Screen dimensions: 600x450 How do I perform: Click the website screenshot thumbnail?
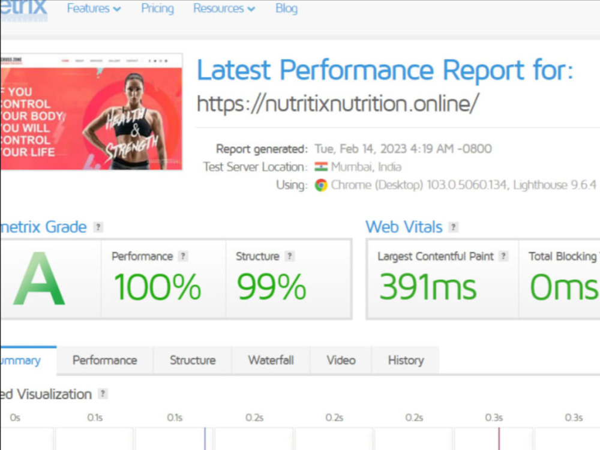[91, 112]
